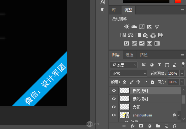Screen dimensions: 186x129
Task: Add a Channel Mixer adjustment
Action: (153, 35)
